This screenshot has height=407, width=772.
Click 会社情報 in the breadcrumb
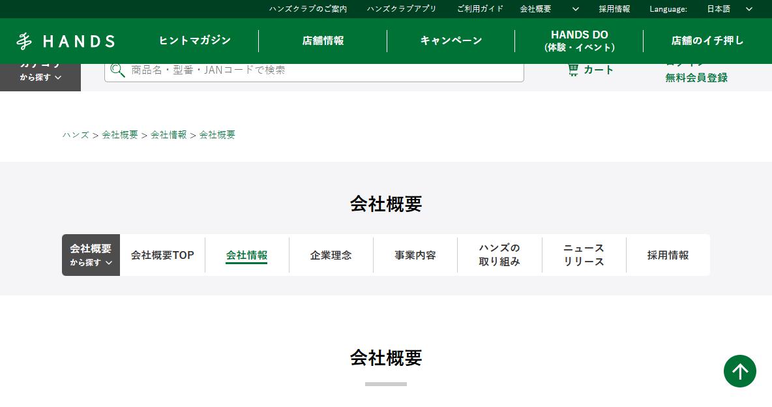coord(168,135)
